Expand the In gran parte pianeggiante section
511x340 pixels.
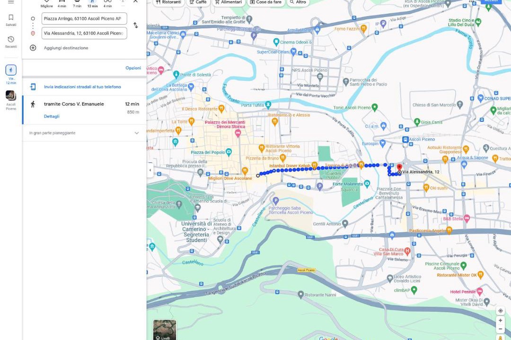pos(84,133)
